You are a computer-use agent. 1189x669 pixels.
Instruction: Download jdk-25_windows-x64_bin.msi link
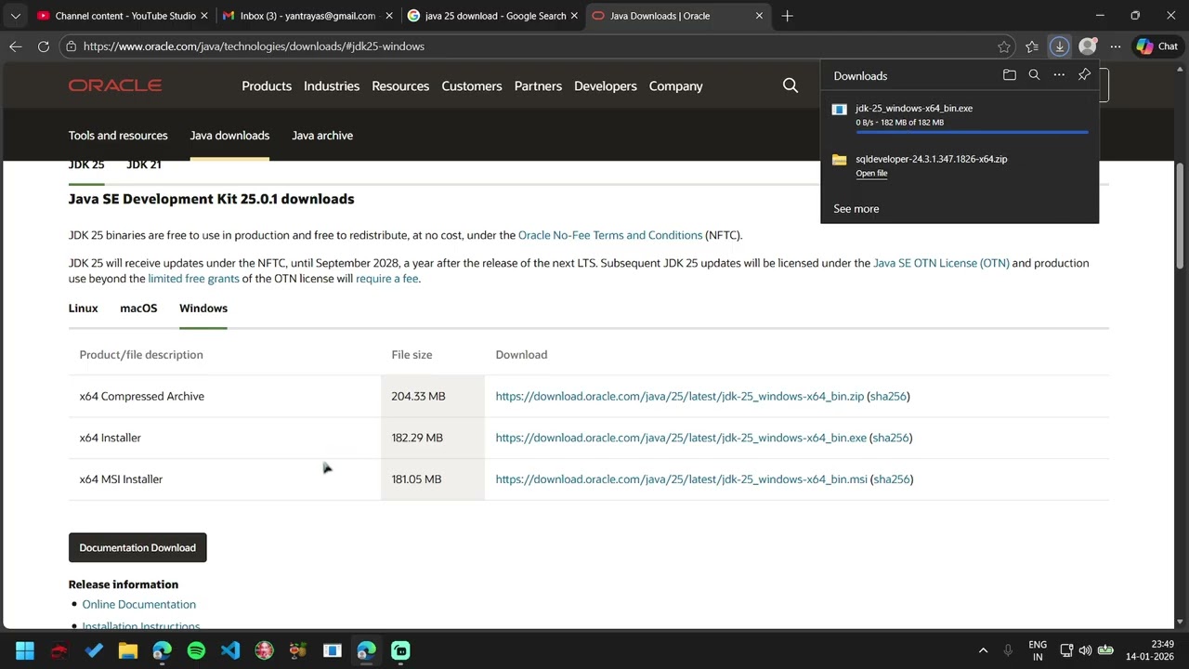(682, 479)
